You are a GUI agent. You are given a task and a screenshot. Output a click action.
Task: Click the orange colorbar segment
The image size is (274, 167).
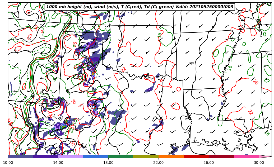click(171, 156)
